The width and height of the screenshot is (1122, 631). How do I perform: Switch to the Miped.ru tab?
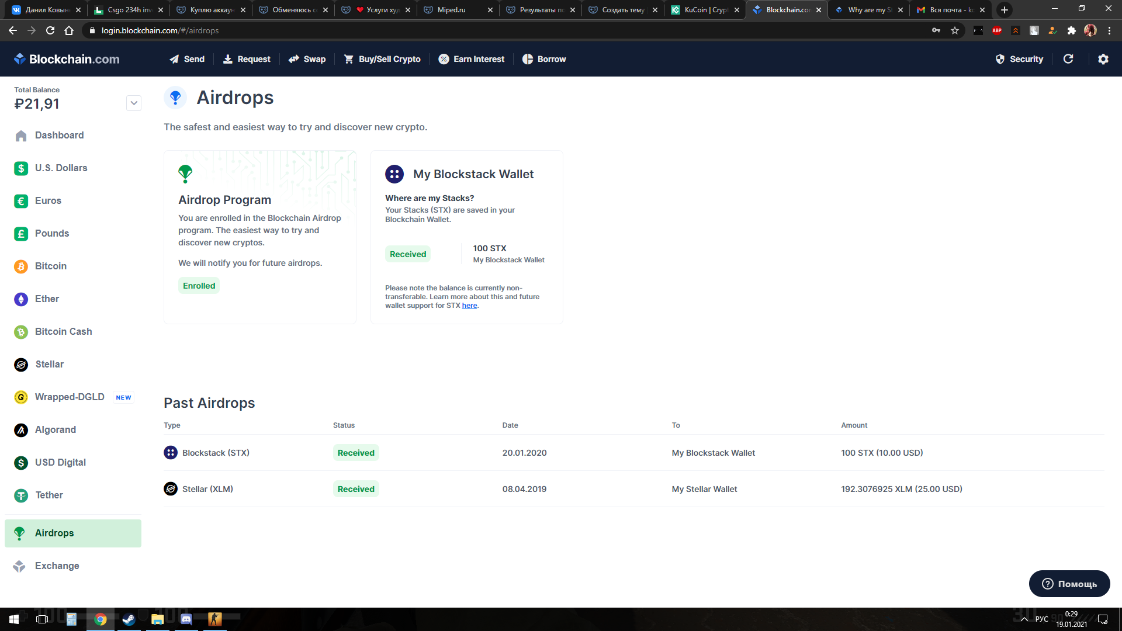coord(458,10)
